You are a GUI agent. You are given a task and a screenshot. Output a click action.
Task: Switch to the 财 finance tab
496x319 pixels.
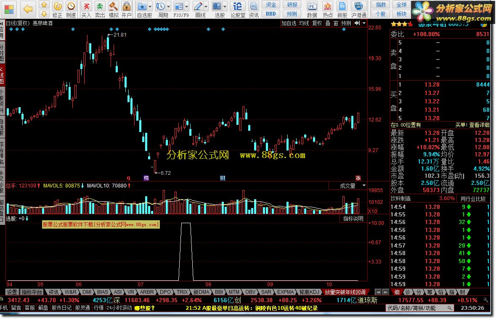click(x=462, y=292)
